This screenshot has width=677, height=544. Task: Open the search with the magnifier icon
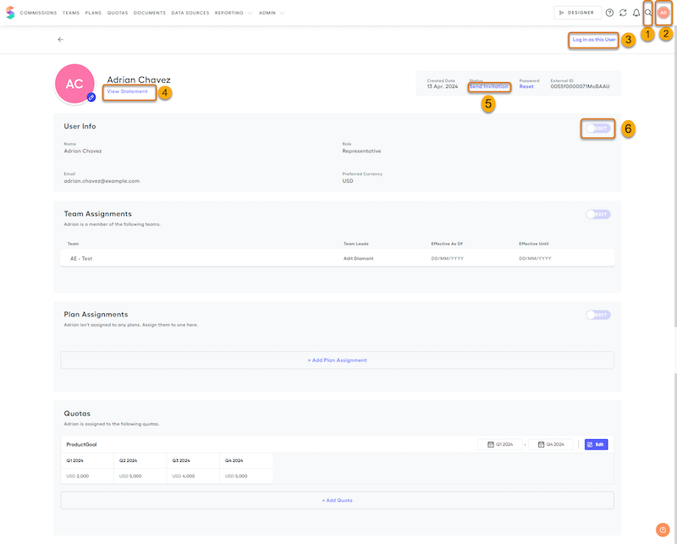[647, 13]
